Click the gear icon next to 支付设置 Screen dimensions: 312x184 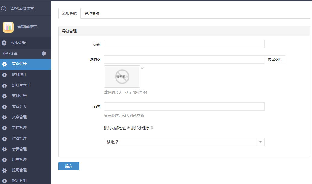(x=5, y=96)
